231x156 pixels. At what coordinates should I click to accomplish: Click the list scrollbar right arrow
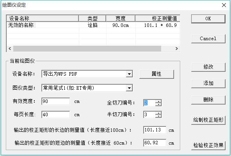pyautogui.click(x=176, y=48)
